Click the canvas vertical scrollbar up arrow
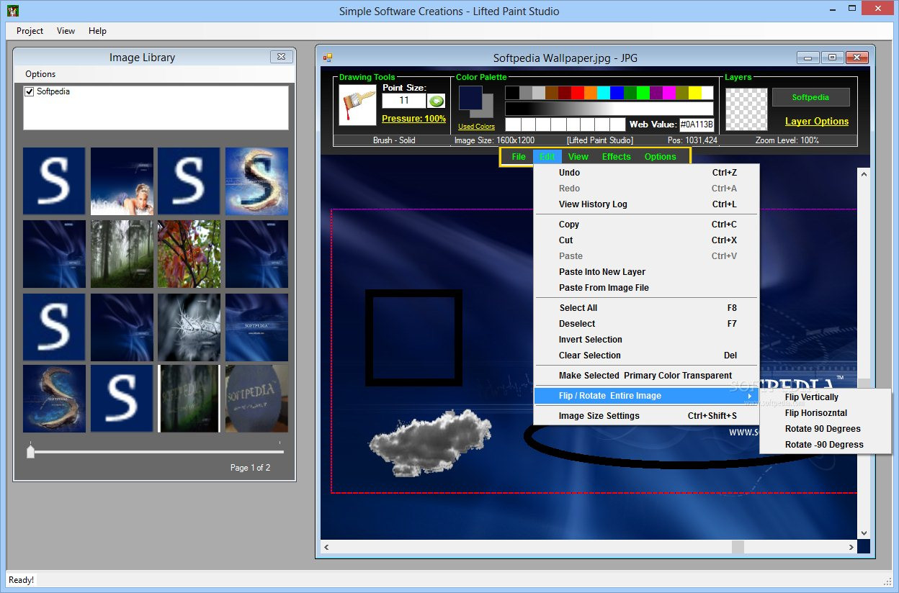 [x=864, y=173]
